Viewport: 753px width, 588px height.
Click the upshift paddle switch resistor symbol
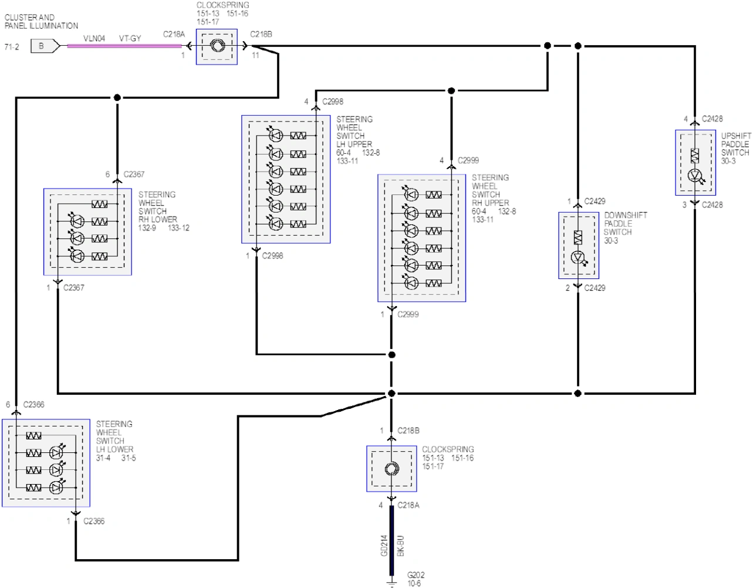click(695, 156)
